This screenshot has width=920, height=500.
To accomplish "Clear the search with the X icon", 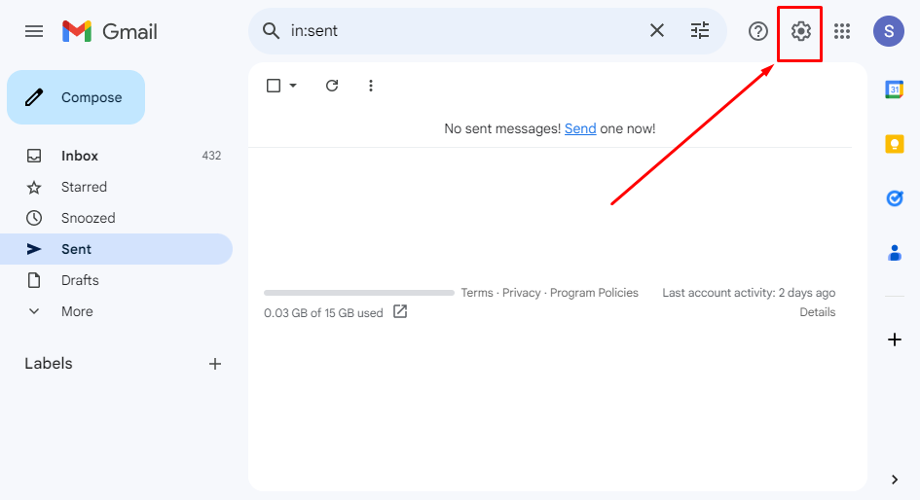I will click(657, 30).
